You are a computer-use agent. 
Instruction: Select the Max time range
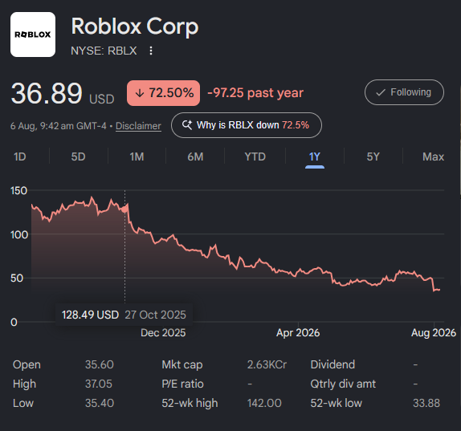[x=433, y=157]
